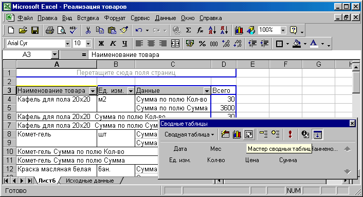Click the Цена field button
363x197 pixels.
[x=252, y=160]
